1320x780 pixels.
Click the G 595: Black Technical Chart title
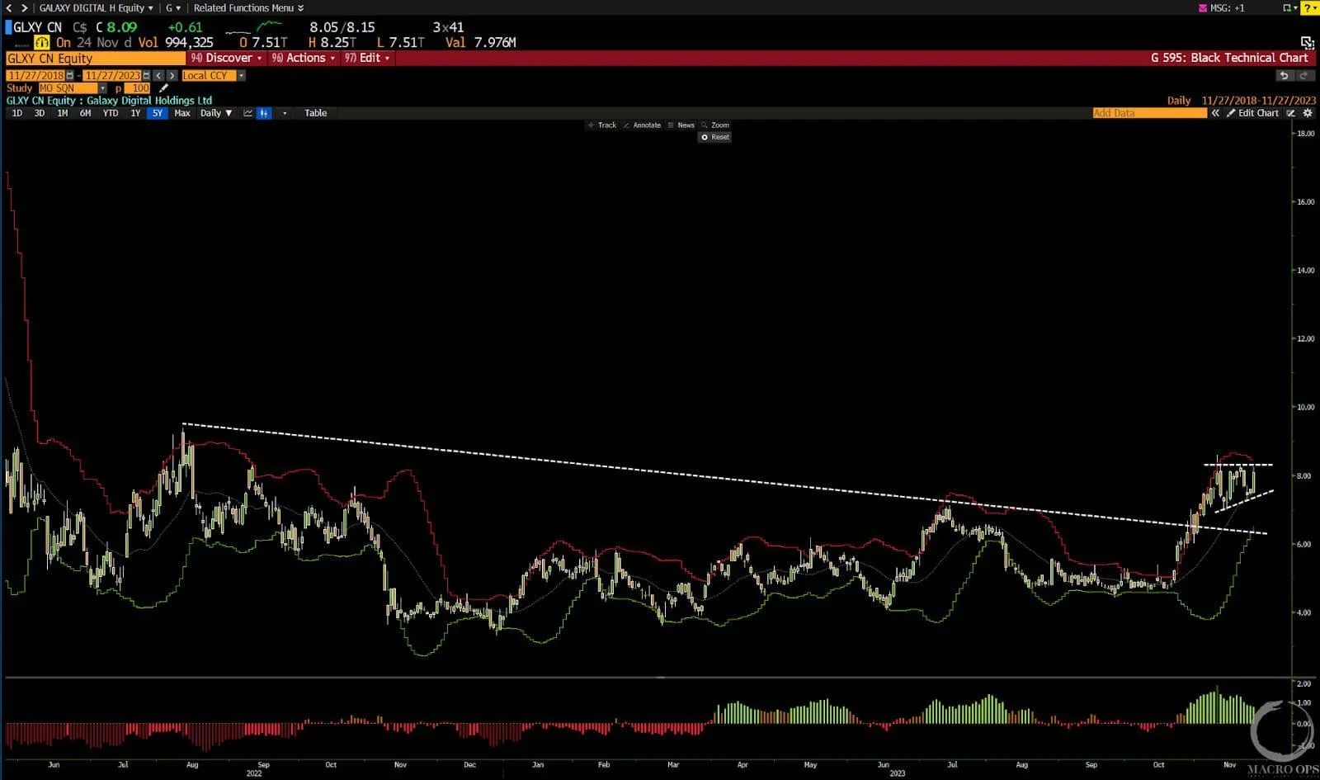coord(1229,58)
